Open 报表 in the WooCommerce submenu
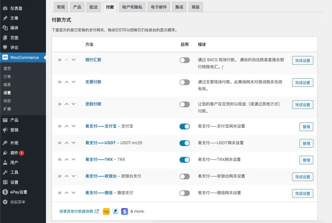332x223 pixels. 7,85
